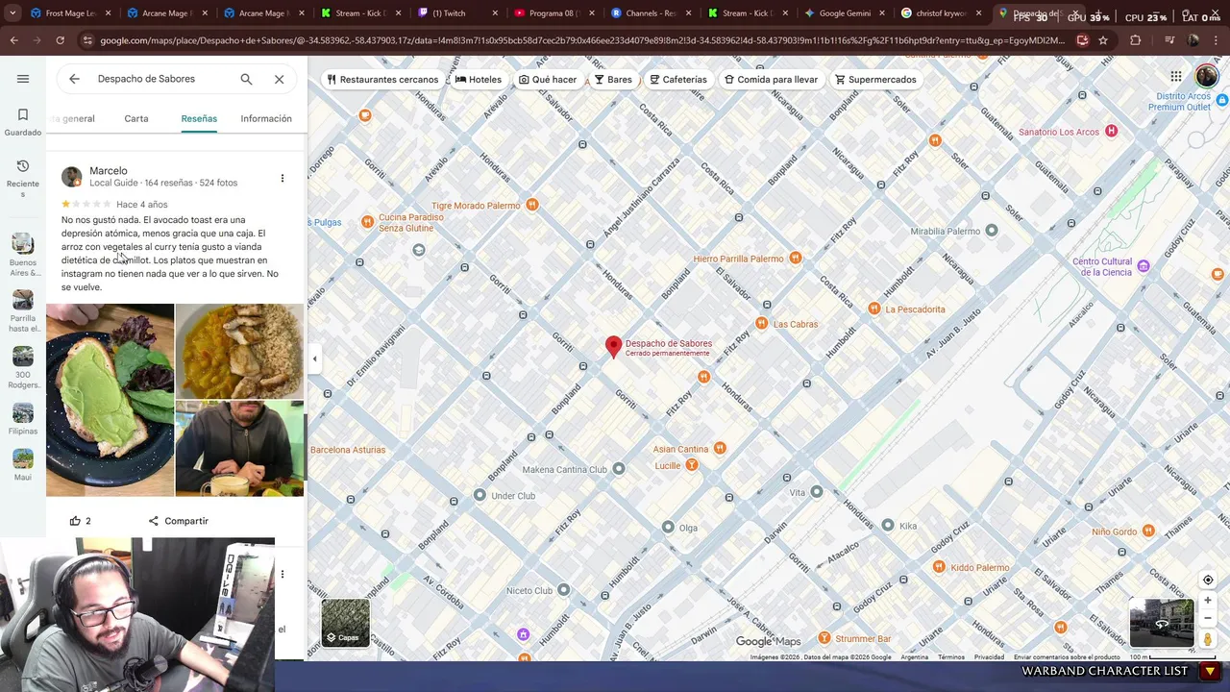Select the Cafeterías chip
Screen dimensions: 1230x692
678,79
